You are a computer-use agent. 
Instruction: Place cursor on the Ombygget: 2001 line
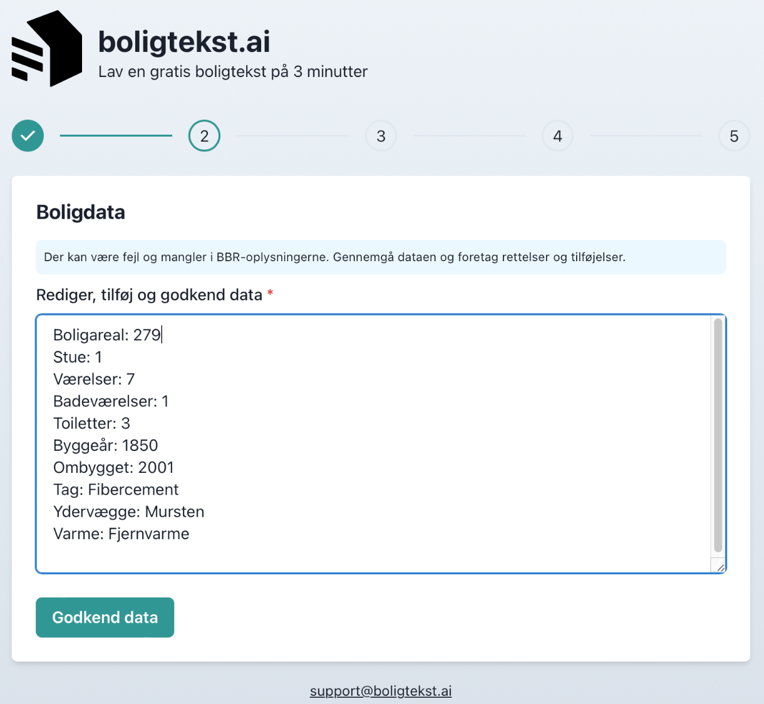[x=113, y=468]
